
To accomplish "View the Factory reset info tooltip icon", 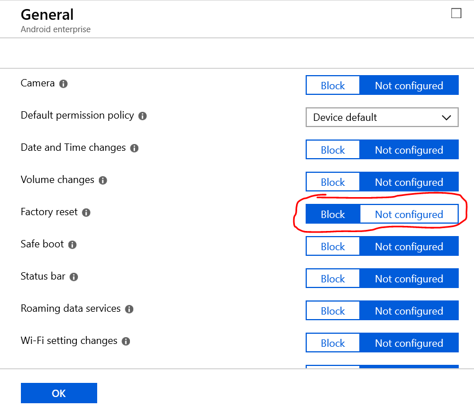I will (85, 213).
